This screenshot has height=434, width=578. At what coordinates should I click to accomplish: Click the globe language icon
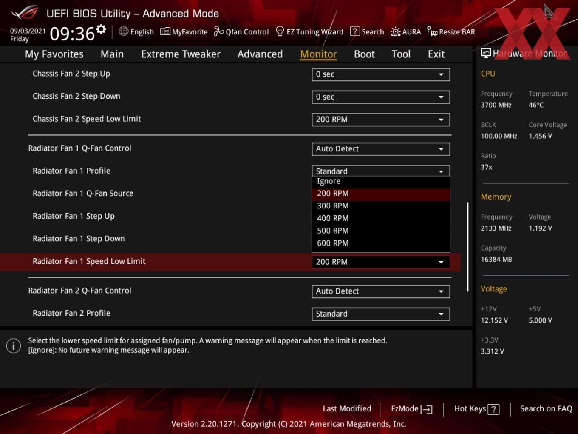[x=123, y=31]
